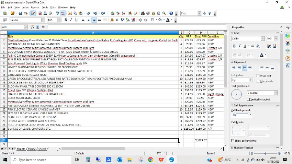Screen dimensions: 292x164
Task: Switch to Sheet3 tab
Action: pyautogui.click(x=42, y=149)
